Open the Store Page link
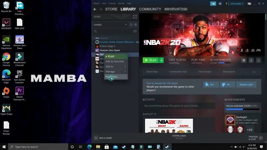Viewport: 267px width, 150px height. [x=152, y=72]
